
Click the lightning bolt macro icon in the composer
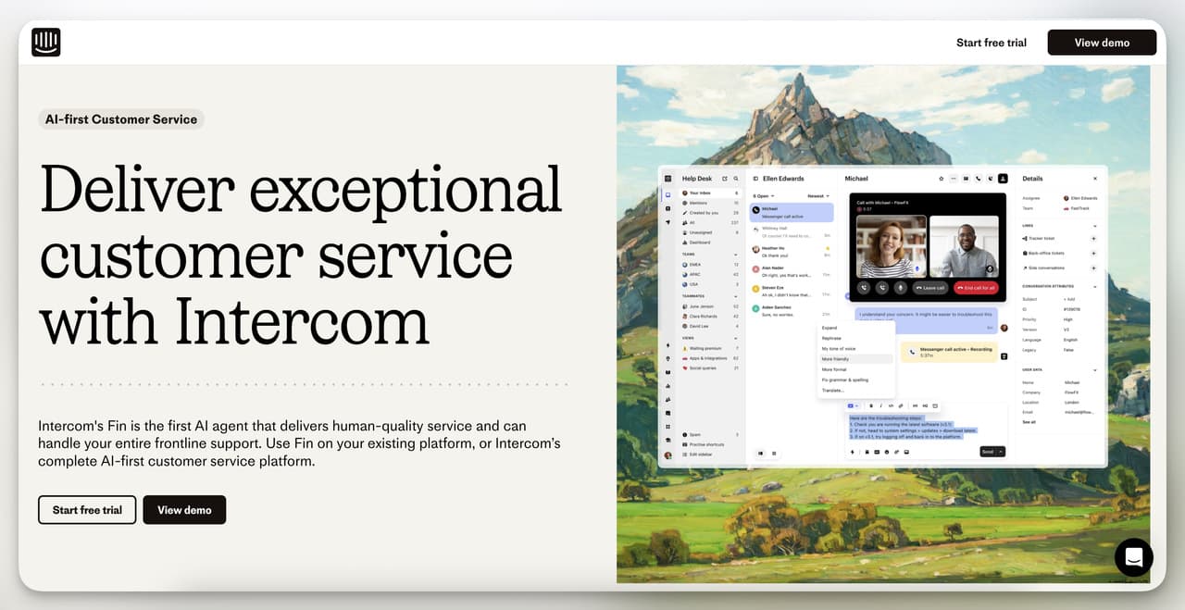coord(853,452)
